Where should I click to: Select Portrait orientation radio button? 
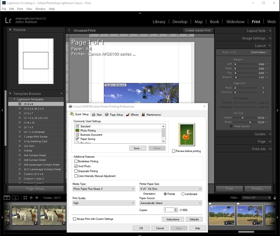pos(165,194)
